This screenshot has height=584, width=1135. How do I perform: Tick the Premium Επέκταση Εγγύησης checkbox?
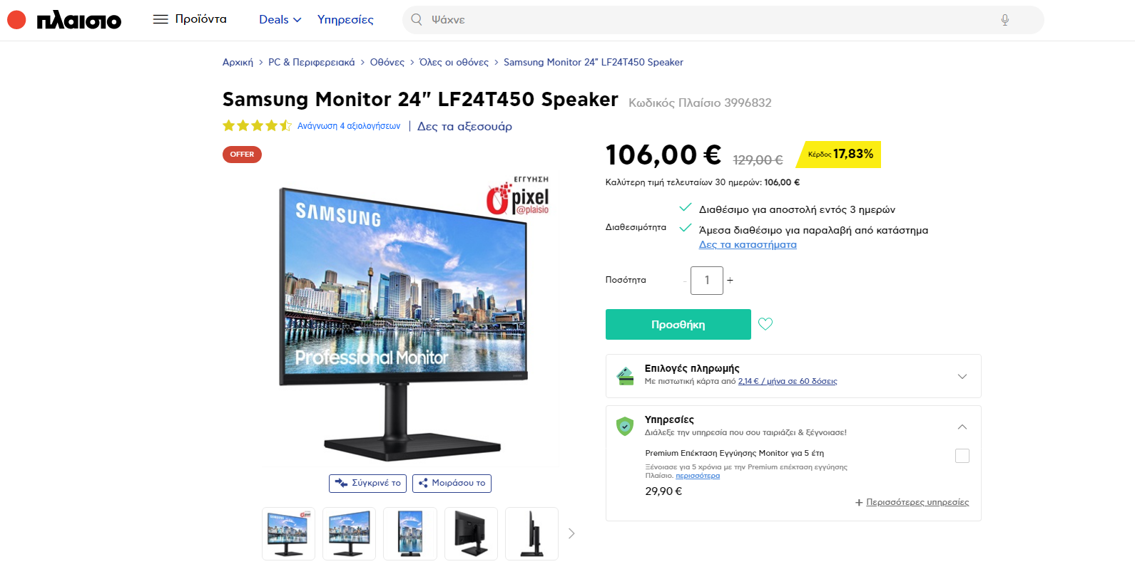pyautogui.click(x=962, y=456)
